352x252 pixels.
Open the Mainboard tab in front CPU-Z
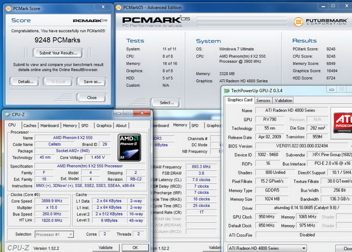(49, 126)
